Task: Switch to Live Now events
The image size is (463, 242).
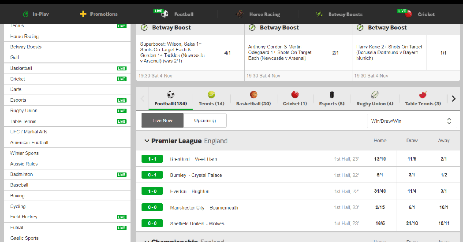Action: [162, 121]
